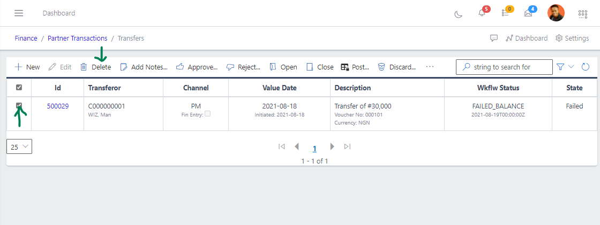The width and height of the screenshot is (600, 225).
Task: Expand filter options chevron
Action: click(x=571, y=66)
